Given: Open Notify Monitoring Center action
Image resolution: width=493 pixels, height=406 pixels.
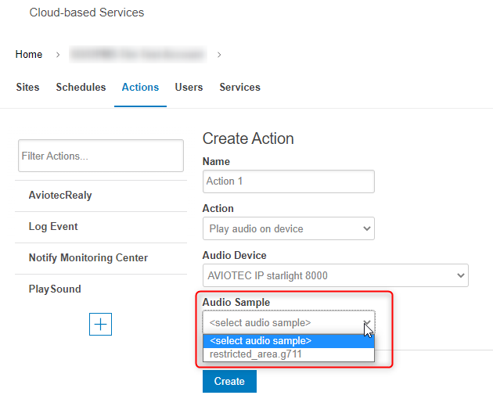Looking at the screenshot, I should (x=88, y=258).
